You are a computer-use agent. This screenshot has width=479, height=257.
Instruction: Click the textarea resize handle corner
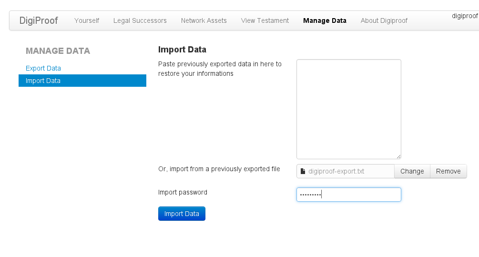pos(398,156)
